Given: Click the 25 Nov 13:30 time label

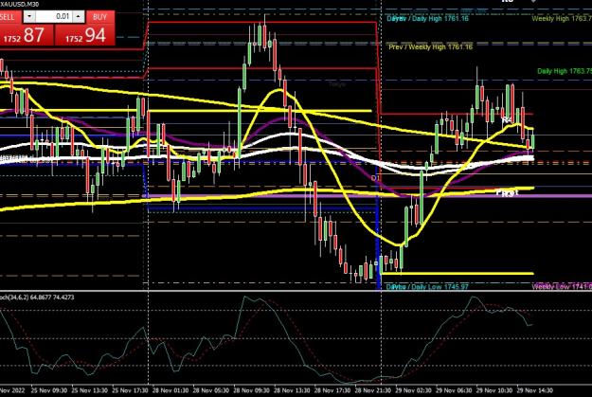Looking at the screenshot, I should click(89, 390).
